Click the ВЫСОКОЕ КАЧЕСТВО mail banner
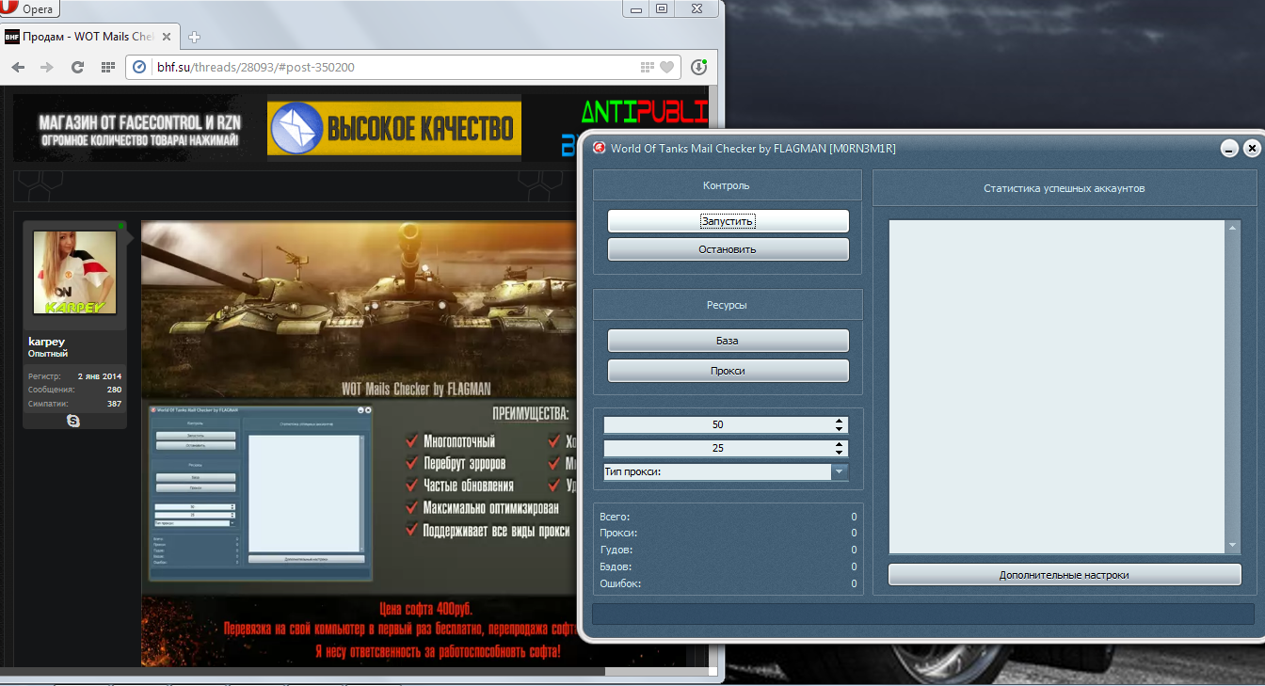Screen dimensions: 1265x686 coord(393,128)
